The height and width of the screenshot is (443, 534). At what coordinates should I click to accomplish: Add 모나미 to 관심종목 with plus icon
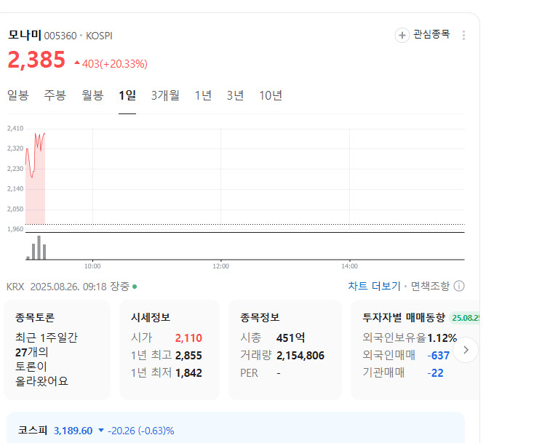tap(402, 35)
